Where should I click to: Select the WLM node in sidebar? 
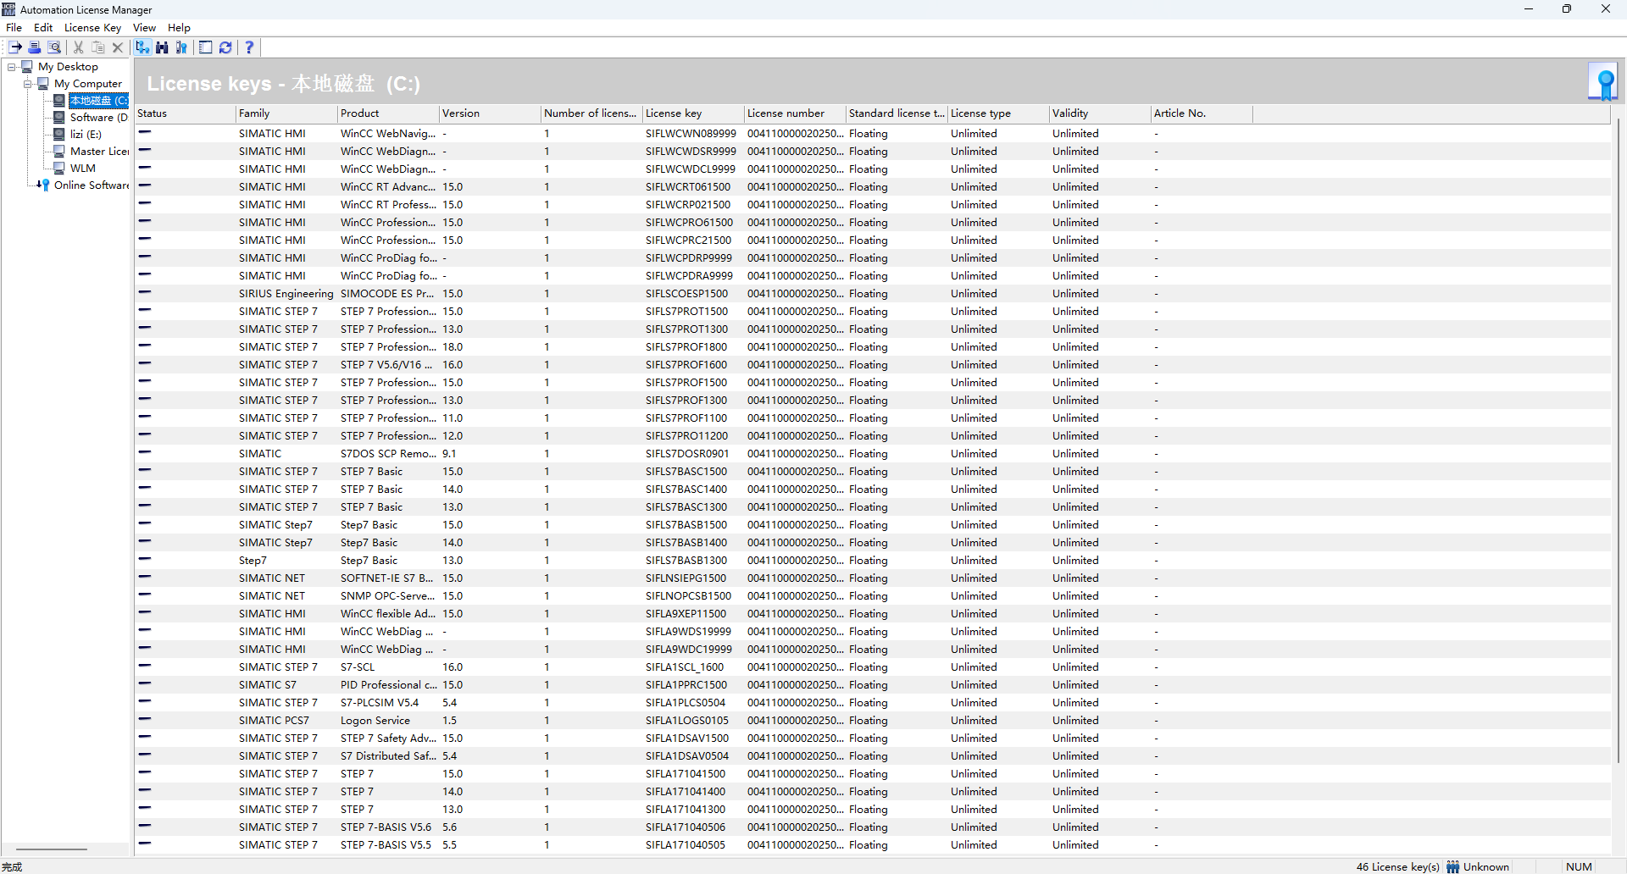(x=84, y=168)
